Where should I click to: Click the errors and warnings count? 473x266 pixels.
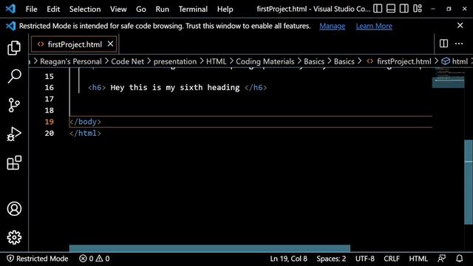coord(95,259)
